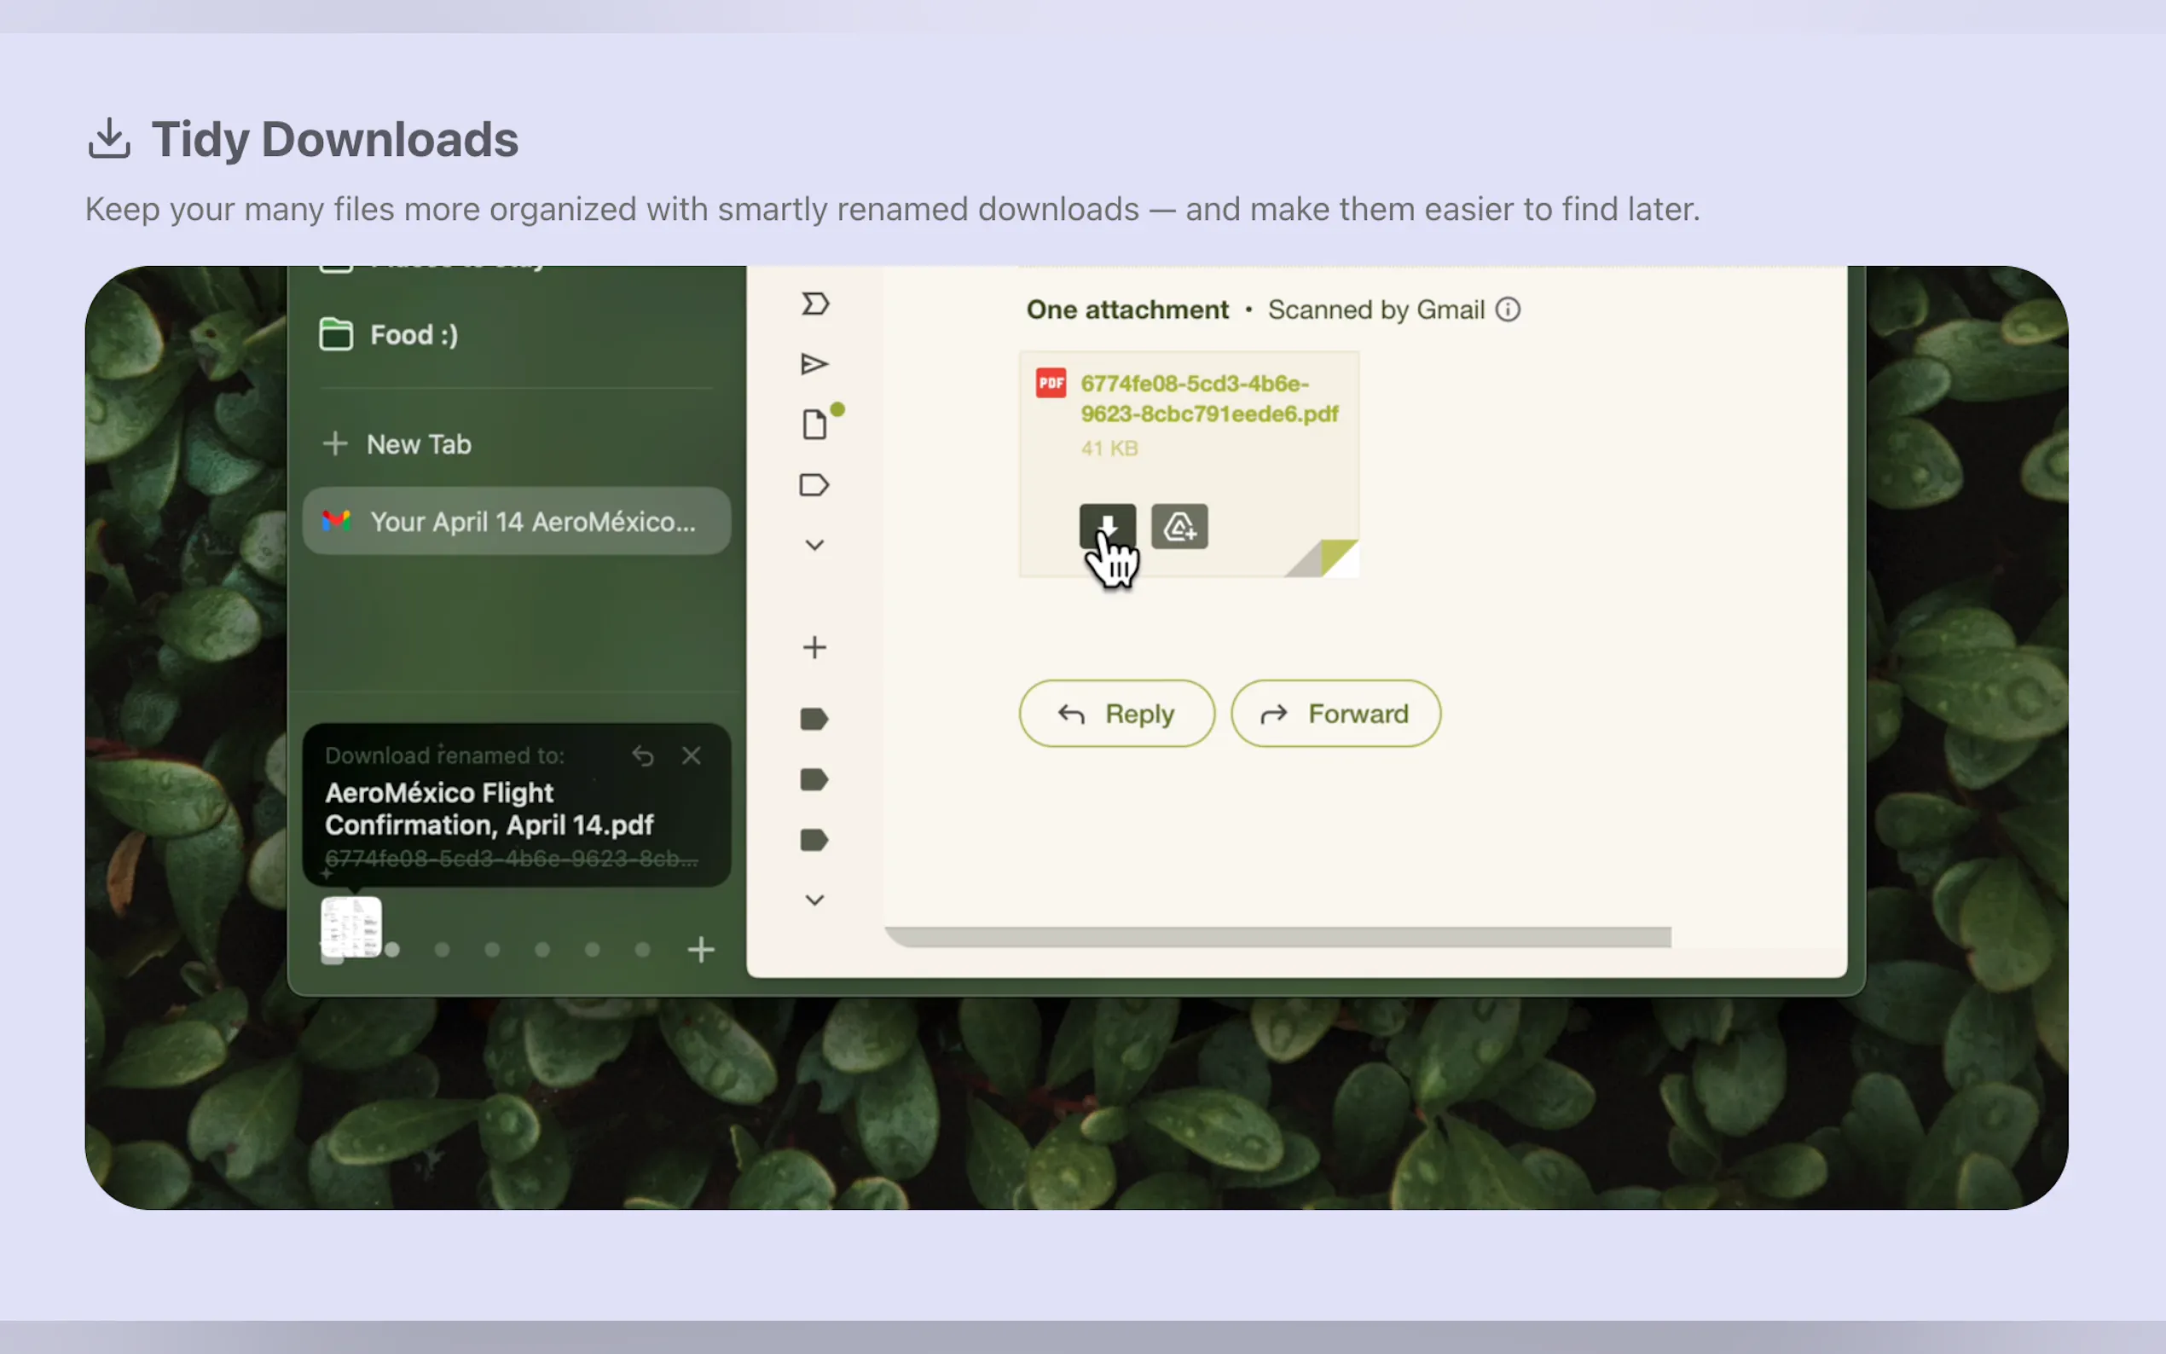
Task: Click the Scanned by Gmail info icon
Action: pyautogui.click(x=1508, y=309)
